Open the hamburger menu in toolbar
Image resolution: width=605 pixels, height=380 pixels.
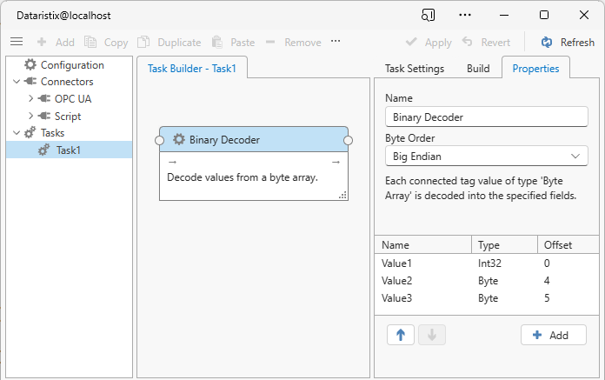pos(17,42)
